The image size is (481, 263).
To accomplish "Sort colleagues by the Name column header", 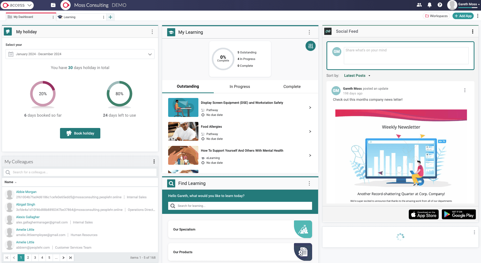I will click(x=10, y=182).
